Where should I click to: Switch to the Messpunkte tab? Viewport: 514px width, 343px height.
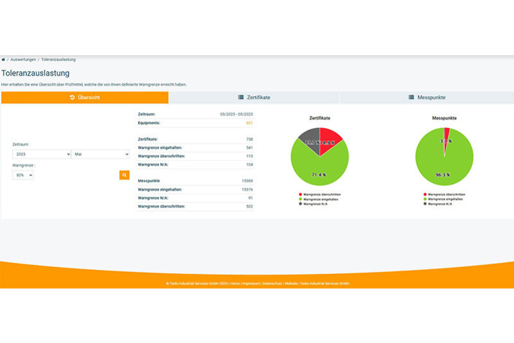point(427,97)
